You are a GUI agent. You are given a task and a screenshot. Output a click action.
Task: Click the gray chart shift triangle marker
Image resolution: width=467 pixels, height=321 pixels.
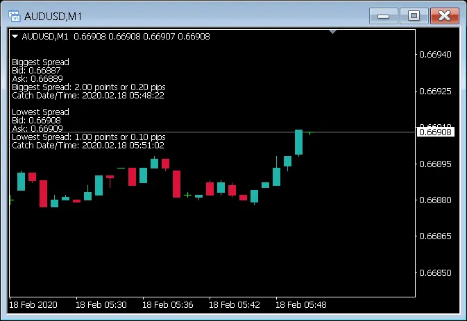(333, 32)
